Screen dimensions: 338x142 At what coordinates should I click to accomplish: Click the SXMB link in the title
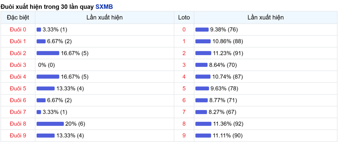[104, 6]
